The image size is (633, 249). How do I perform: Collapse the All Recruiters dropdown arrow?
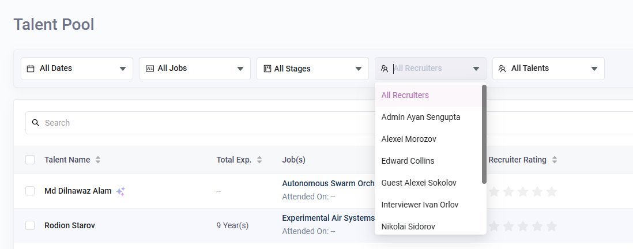tap(476, 69)
